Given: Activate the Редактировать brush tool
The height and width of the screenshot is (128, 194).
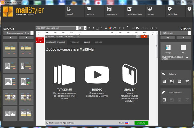Looking at the screenshot, I should pos(163,92).
